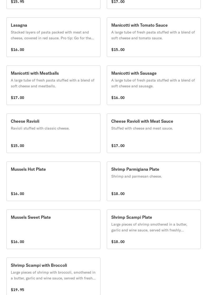The width and height of the screenshot is (207, 295).
Task: Click the Manicotti with Meatballs title
Action: (x=35, y=73)
